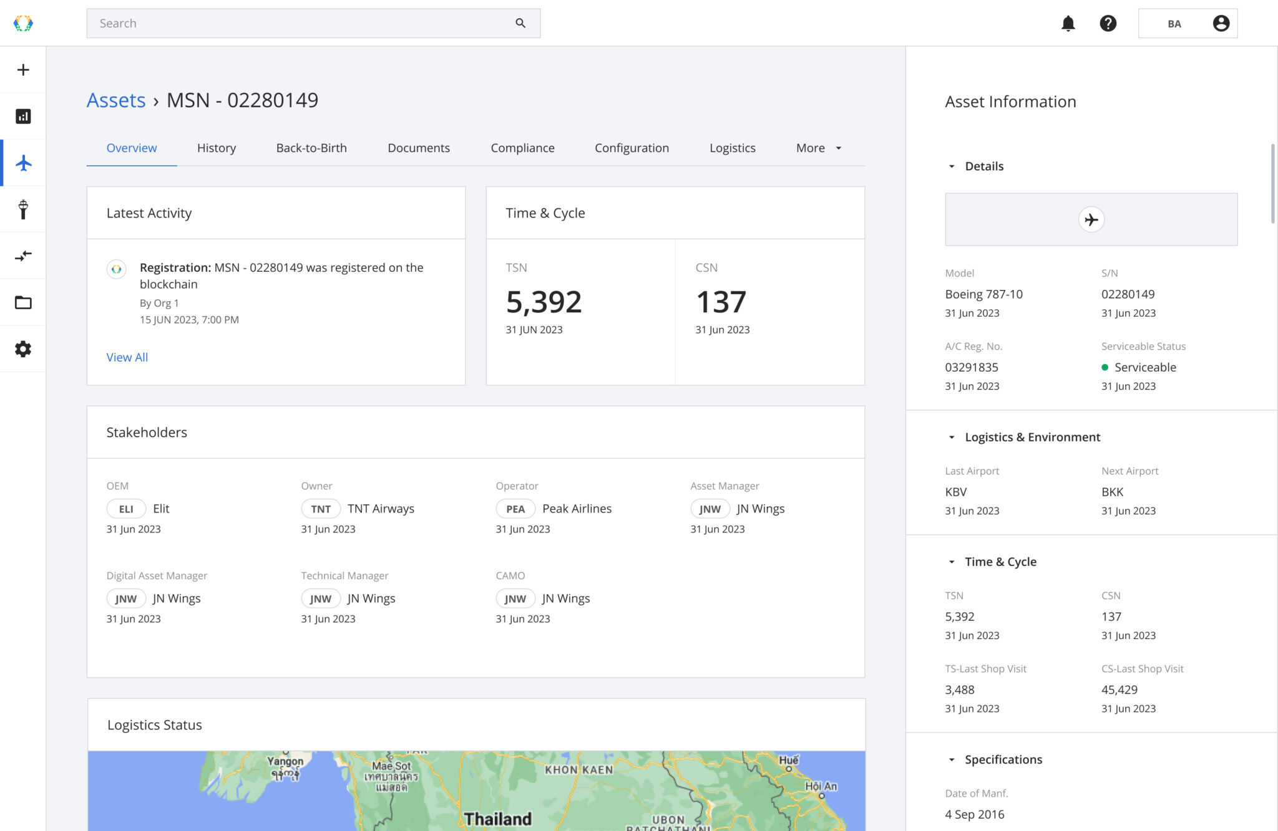Open the control tower icon in sidebar
The image size is (1278, 831).
point(23,209)
